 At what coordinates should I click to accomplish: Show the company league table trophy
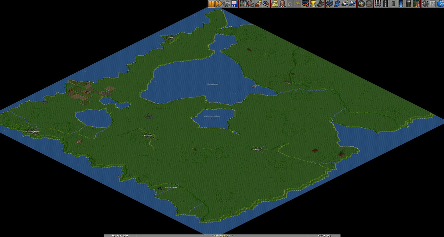[313, 4]
